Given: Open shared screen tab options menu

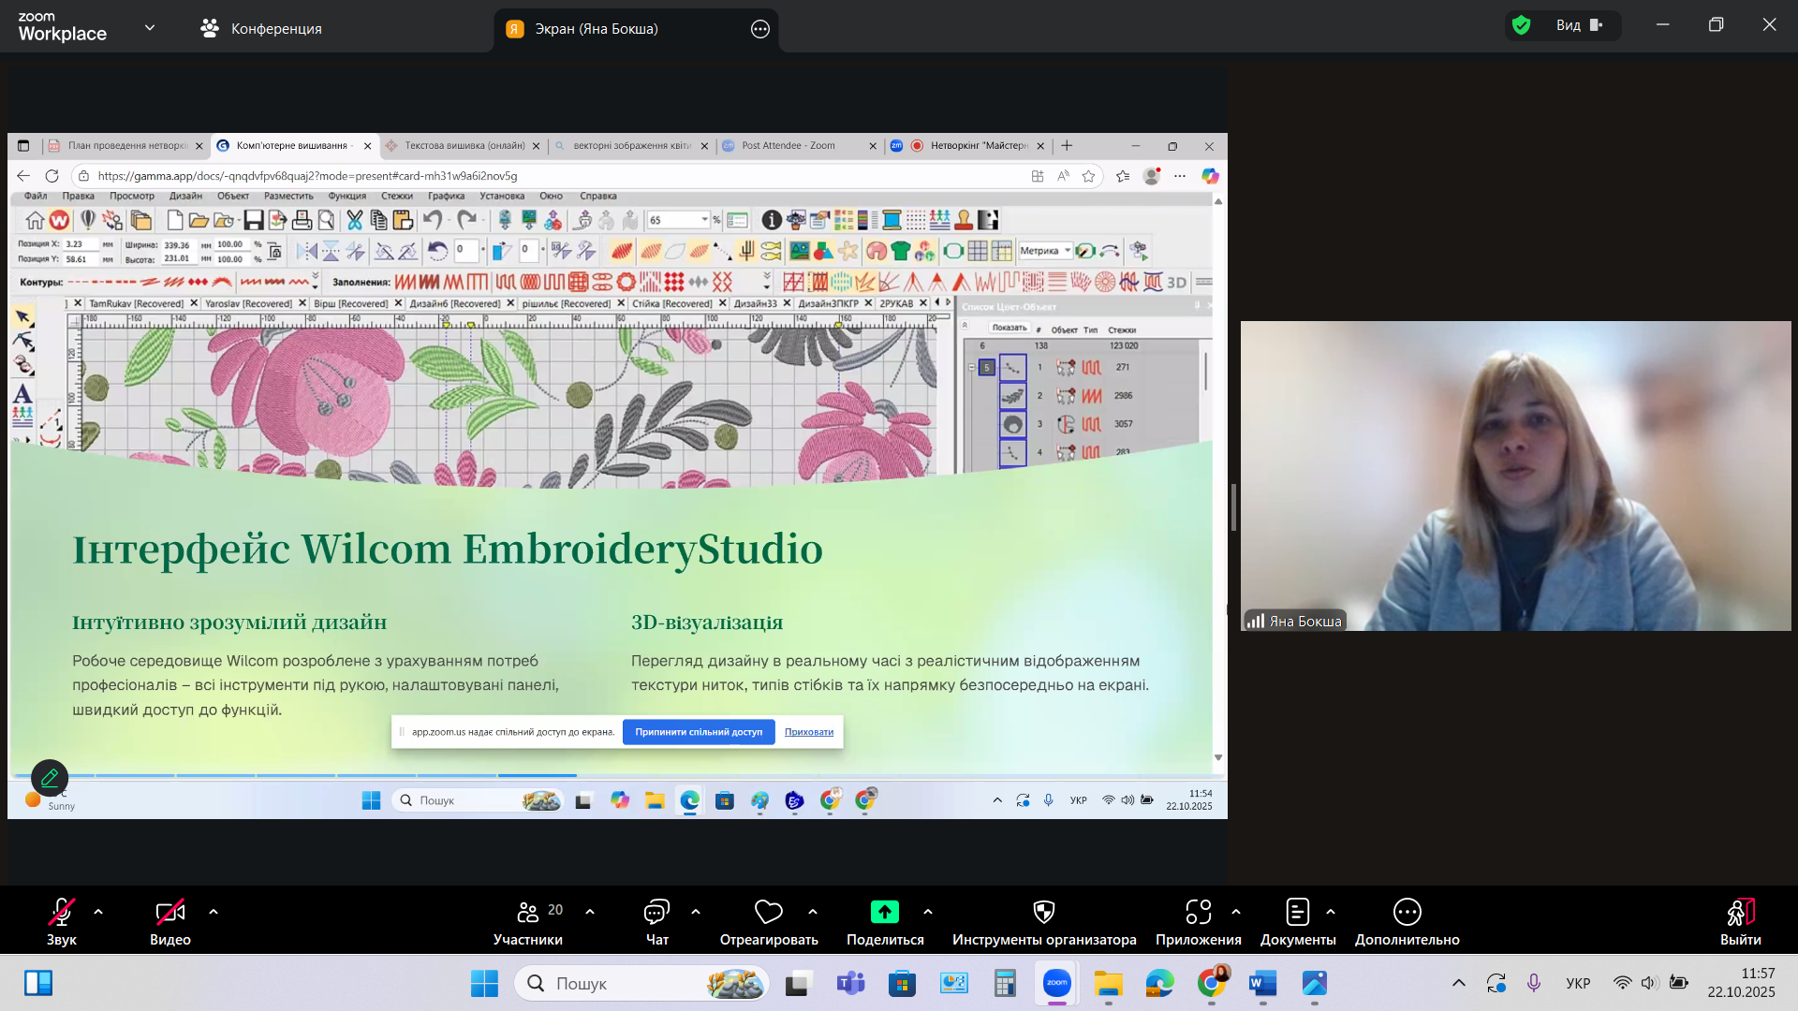Looking at the screenshot, I should (x=760, y=29).
